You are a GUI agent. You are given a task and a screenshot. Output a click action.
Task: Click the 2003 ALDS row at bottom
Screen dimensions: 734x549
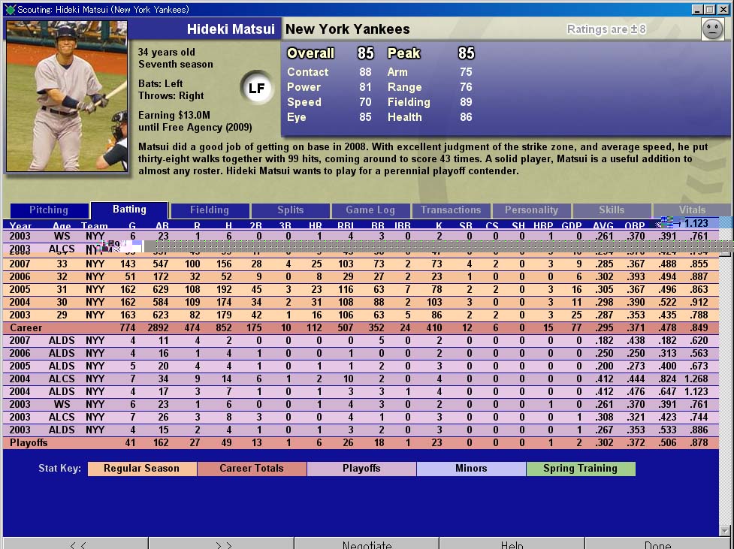pyautogui.click(x=361, y=430)
